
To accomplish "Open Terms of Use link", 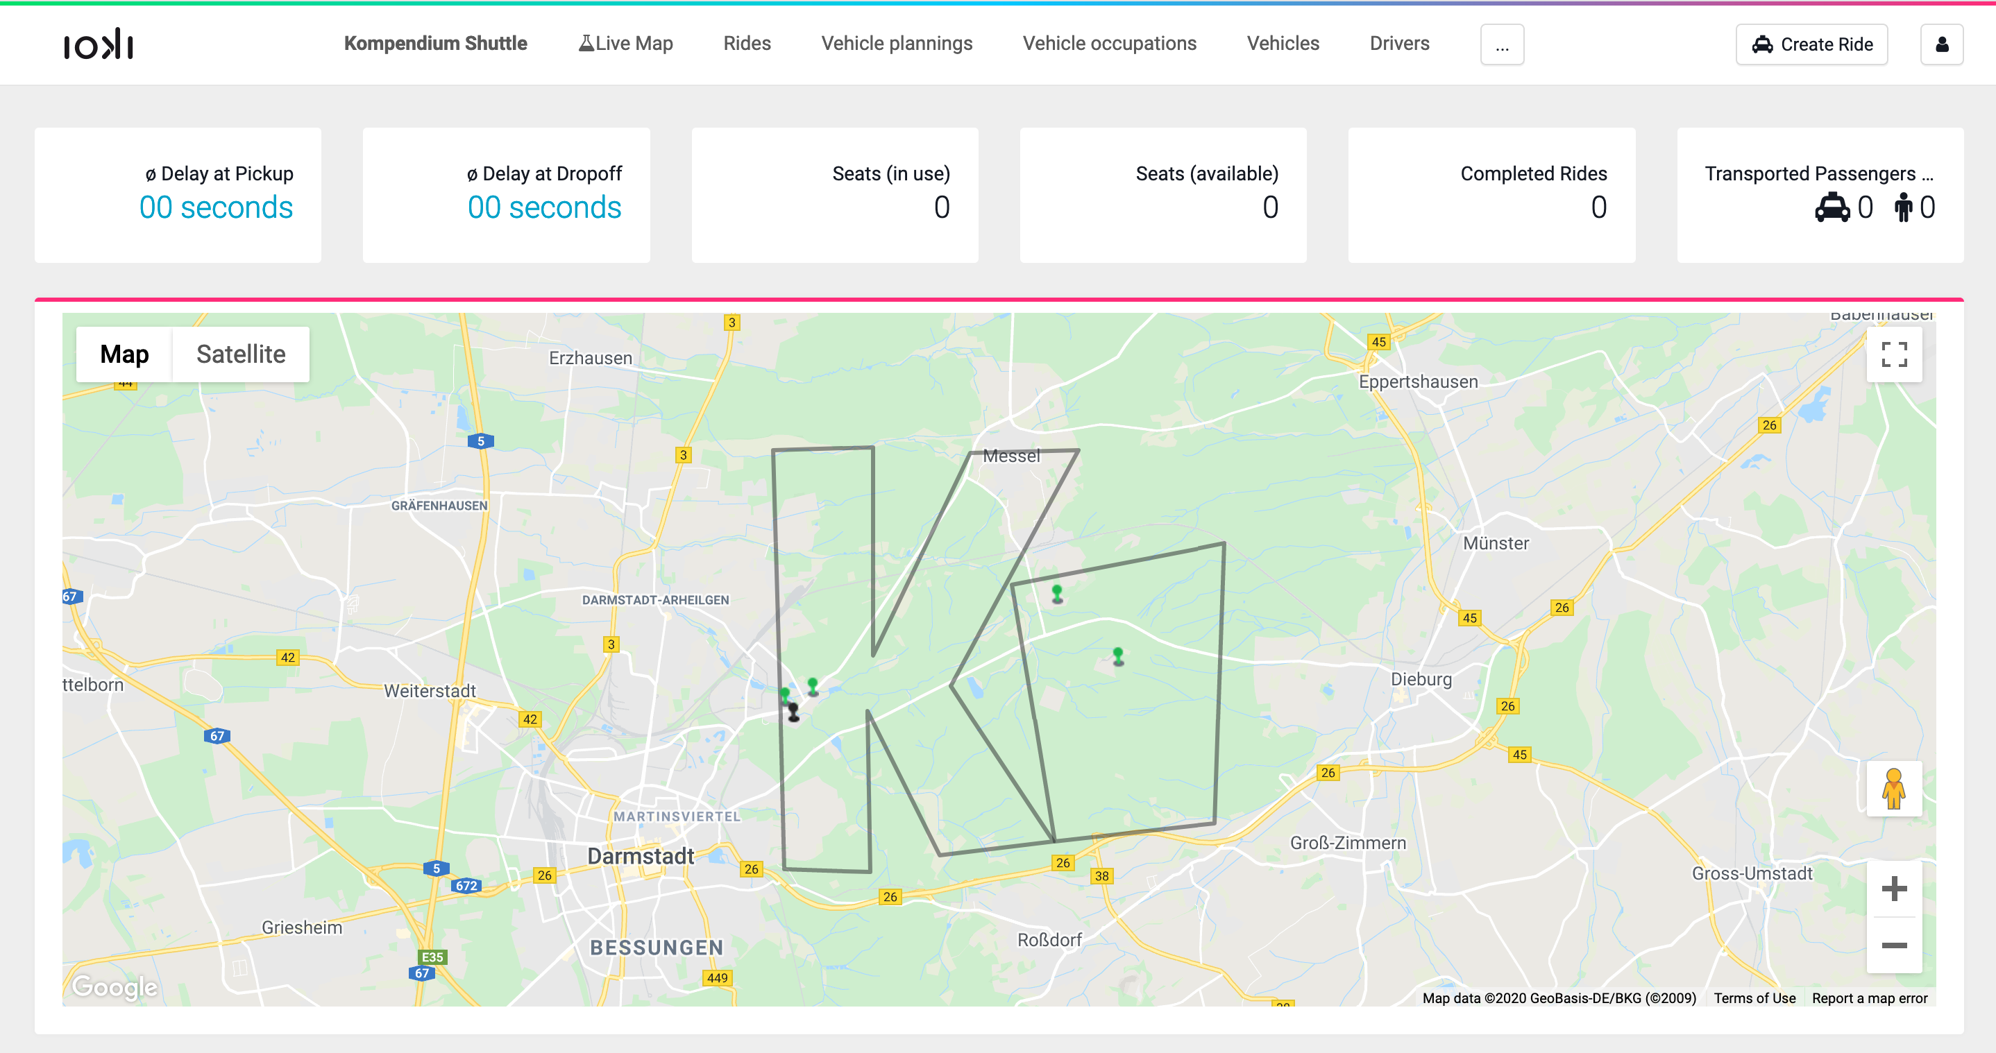I will pyautogui.click(x=1754, y=998).
